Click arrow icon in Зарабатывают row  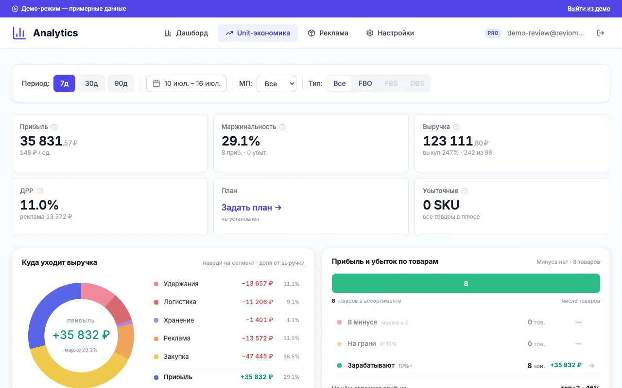(591, 366)
